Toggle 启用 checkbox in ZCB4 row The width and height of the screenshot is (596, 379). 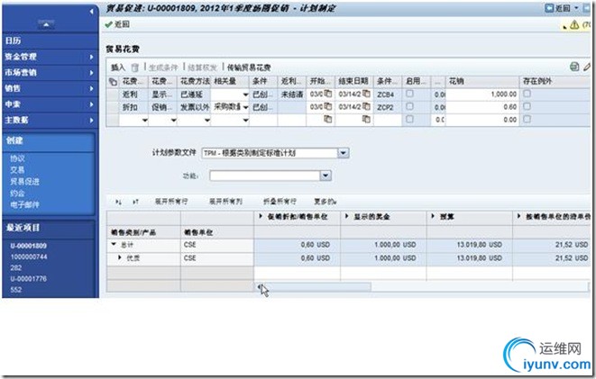click(409, 94)
